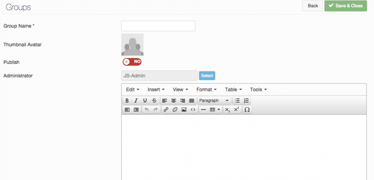
Task: Decrease indent of paragraph
Action: pos(127,110)
